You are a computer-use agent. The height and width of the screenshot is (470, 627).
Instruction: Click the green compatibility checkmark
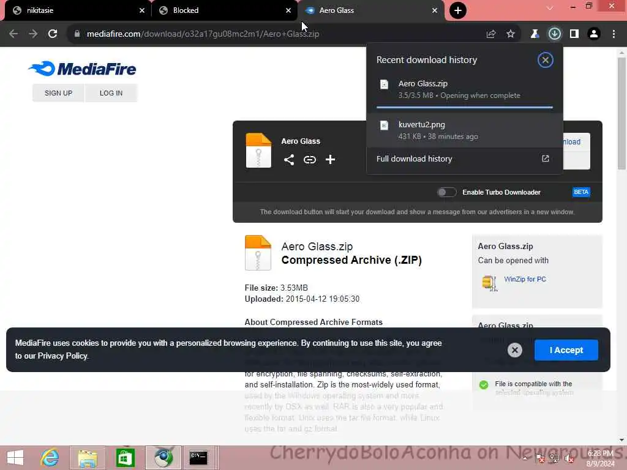(x=484, y=385)
